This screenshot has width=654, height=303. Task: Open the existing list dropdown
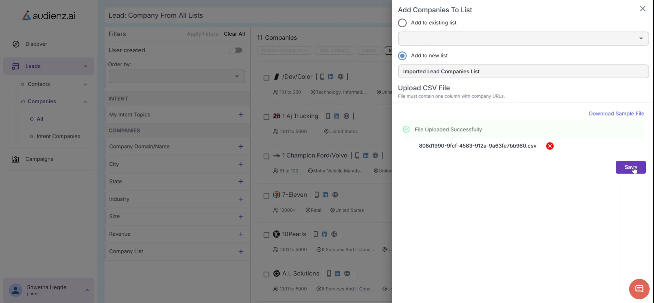(523, 39)
